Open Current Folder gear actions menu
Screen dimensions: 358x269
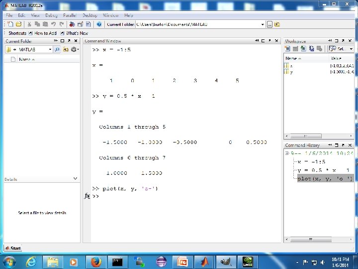(x=75, y=49)
